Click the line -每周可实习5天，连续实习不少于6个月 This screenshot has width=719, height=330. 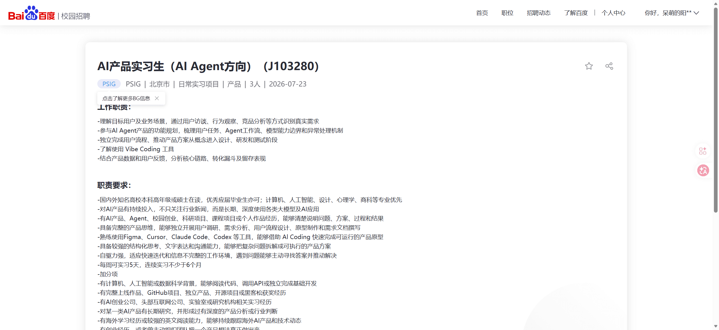coord(149,265)
